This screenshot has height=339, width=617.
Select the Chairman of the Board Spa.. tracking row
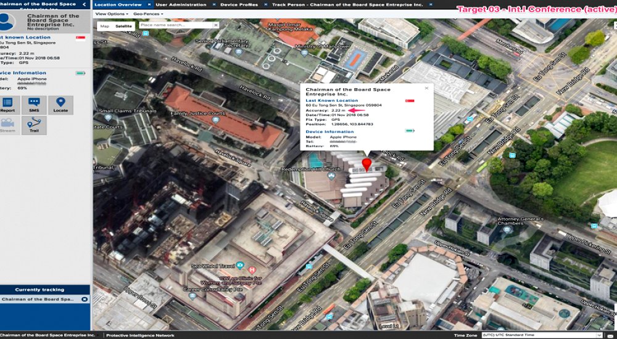[x=45, y=300]
